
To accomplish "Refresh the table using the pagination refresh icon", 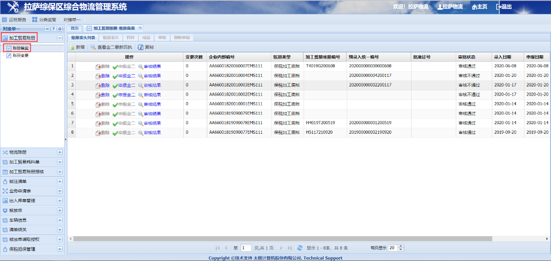I will [299, 248].
